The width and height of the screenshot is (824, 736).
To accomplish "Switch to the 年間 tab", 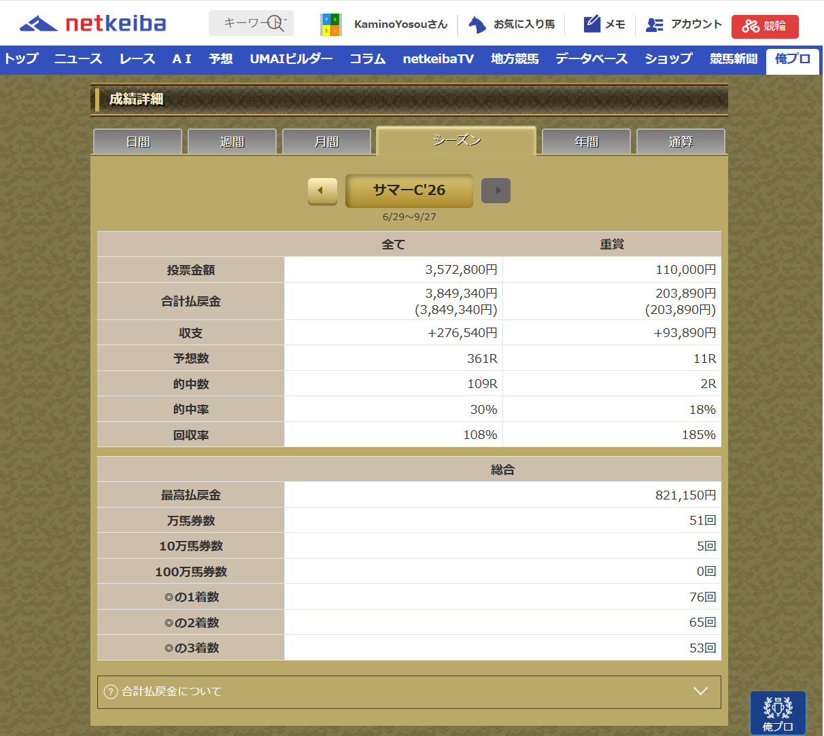I will (x=586, y=141).
